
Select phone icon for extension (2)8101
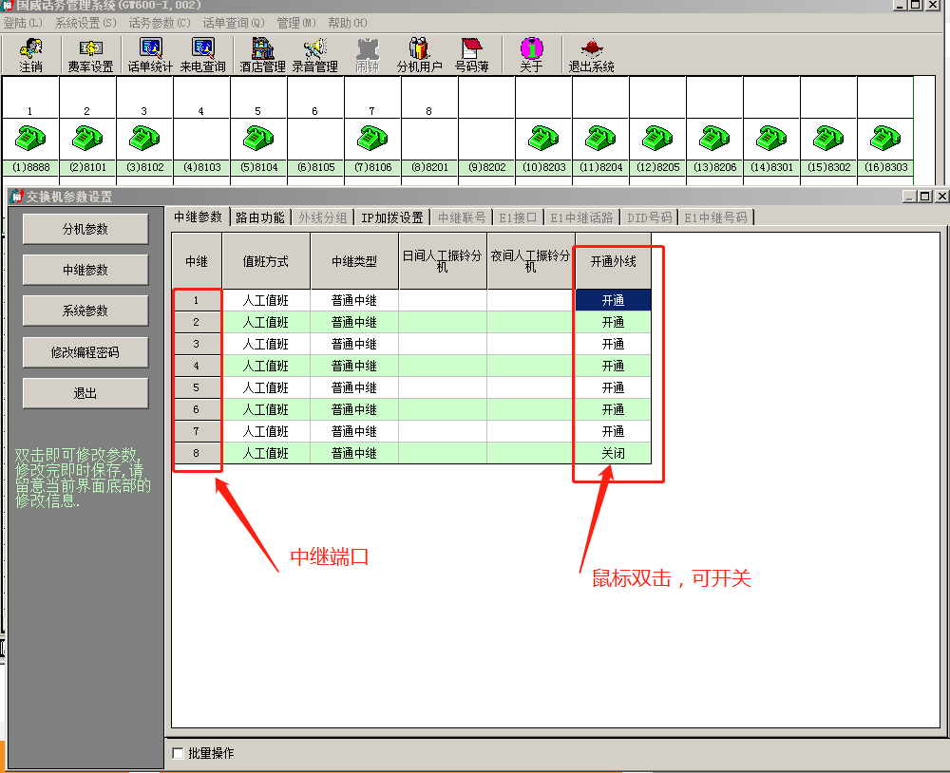tap(87, 138)
